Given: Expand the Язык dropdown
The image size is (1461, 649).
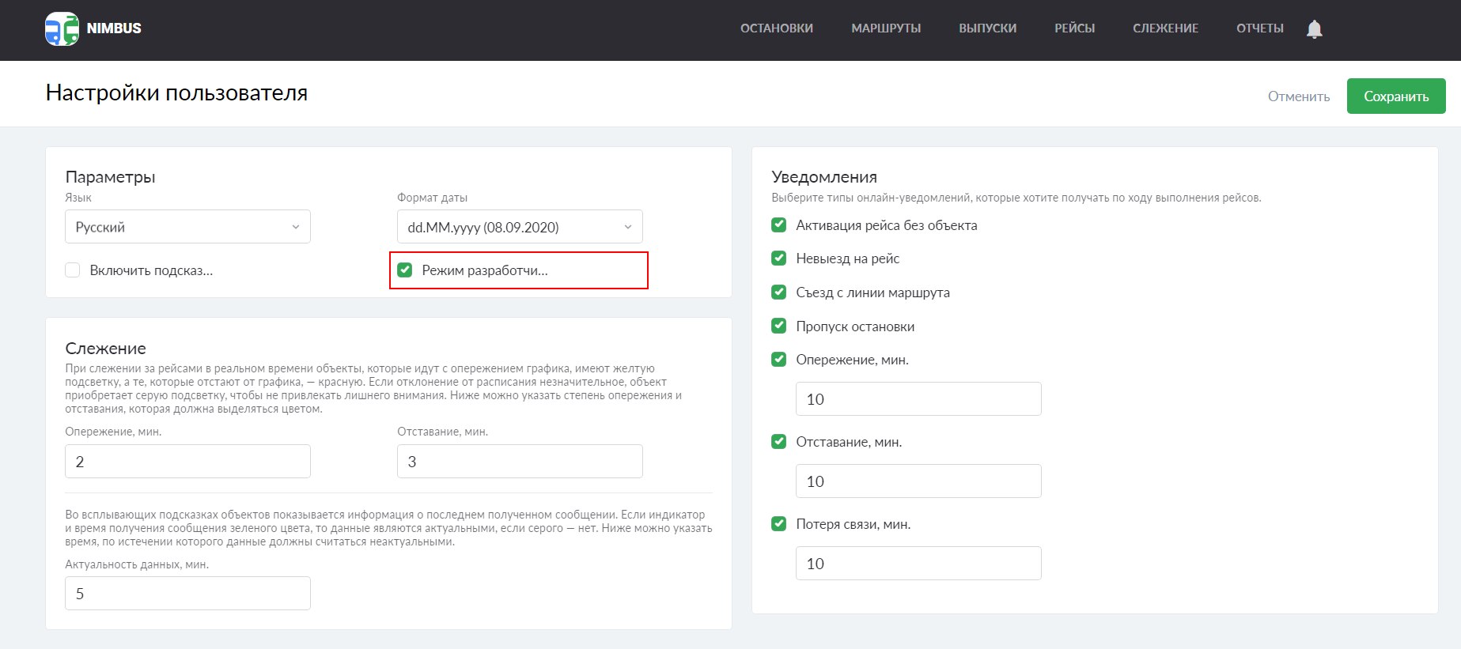Looking at the screenshot, I should [x=187, y=227].
